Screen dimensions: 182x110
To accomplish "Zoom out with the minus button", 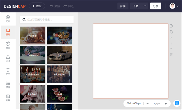I will (x=148, y=104).
